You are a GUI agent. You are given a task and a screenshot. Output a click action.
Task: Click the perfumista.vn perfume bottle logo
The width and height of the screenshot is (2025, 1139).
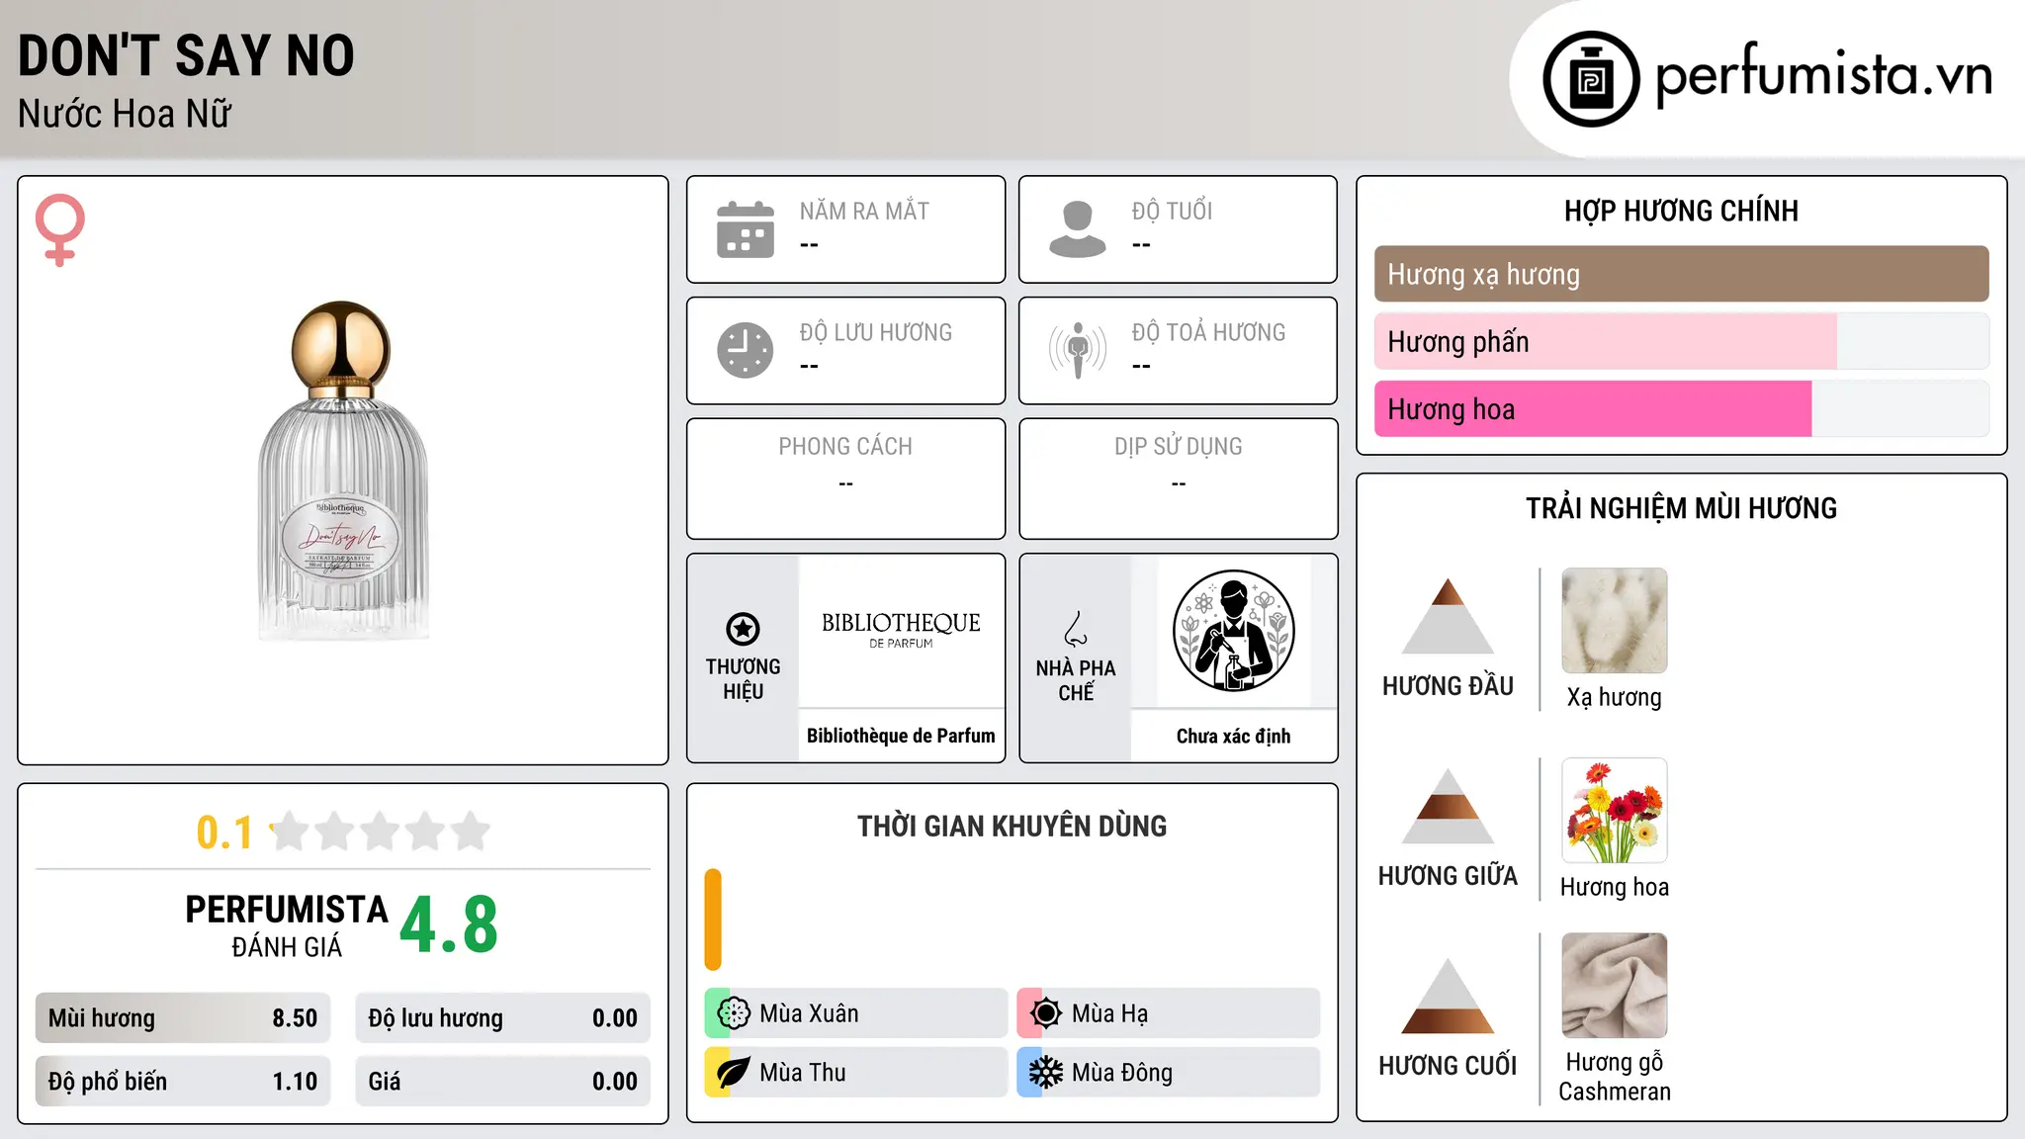click(x=1591, y=79)
